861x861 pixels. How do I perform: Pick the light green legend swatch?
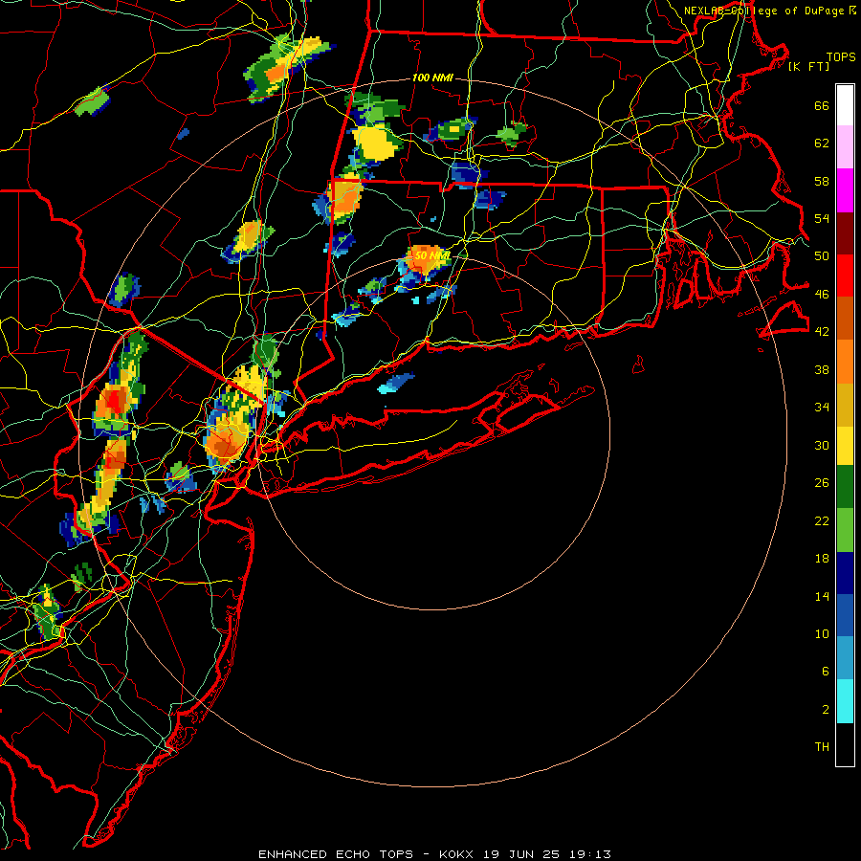pos(845,530)
